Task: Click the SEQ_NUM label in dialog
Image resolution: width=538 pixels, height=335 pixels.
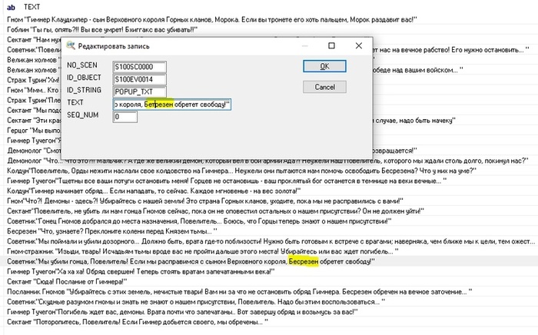Action: [x=83, y=114]
